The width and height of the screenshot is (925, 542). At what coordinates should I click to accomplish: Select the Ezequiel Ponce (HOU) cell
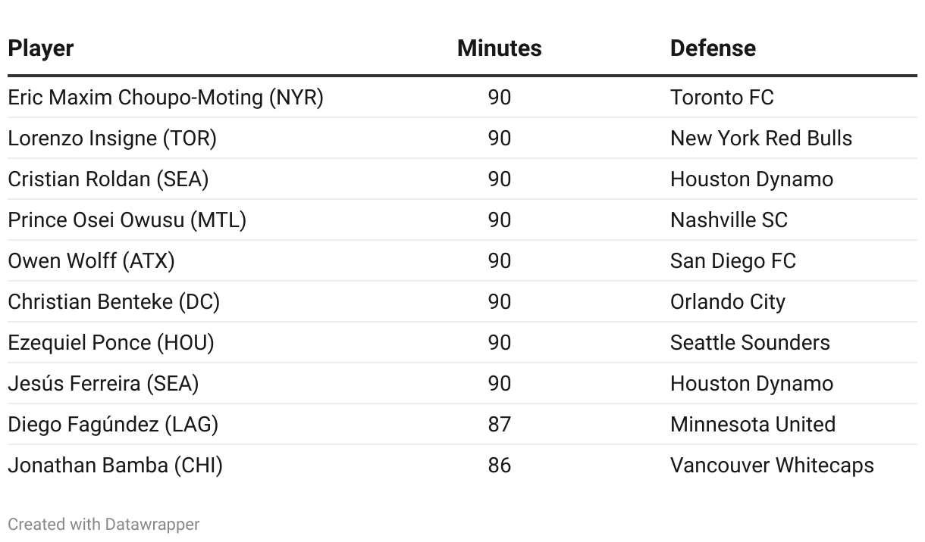(x=111, y=343)
